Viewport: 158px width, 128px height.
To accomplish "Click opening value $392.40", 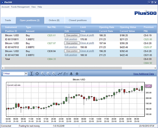I will click(x=124, y=51).
